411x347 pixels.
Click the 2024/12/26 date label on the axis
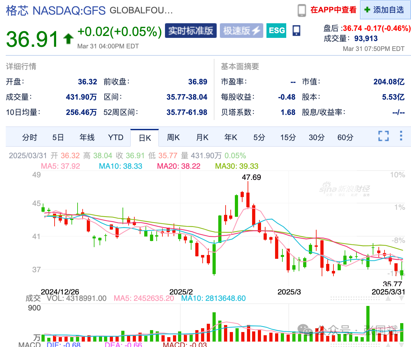tap(60, 292)
